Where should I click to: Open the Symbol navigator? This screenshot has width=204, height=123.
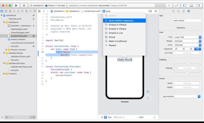pos(10,11)
